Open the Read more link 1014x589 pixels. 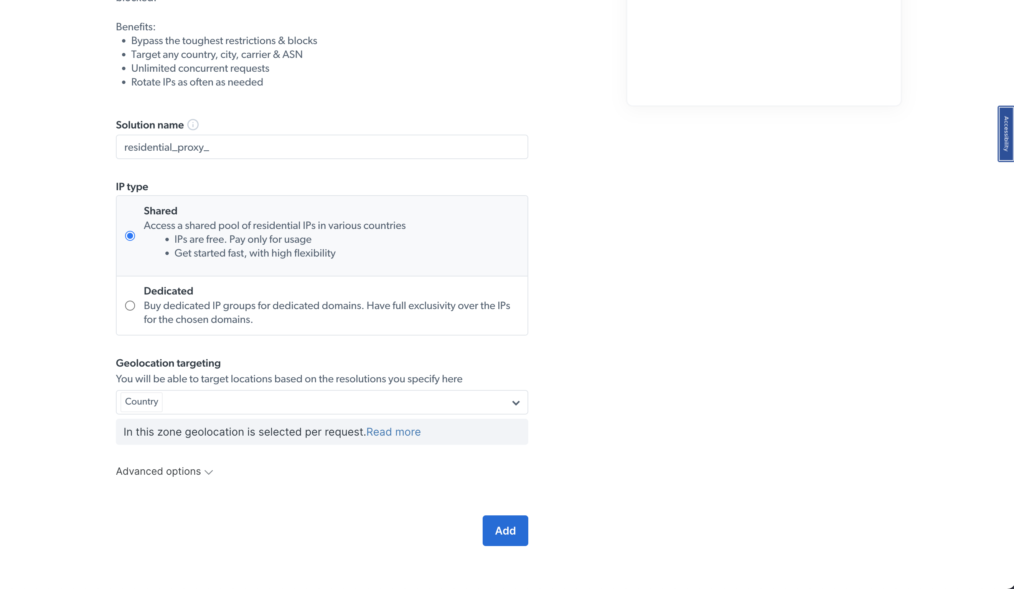393,432
